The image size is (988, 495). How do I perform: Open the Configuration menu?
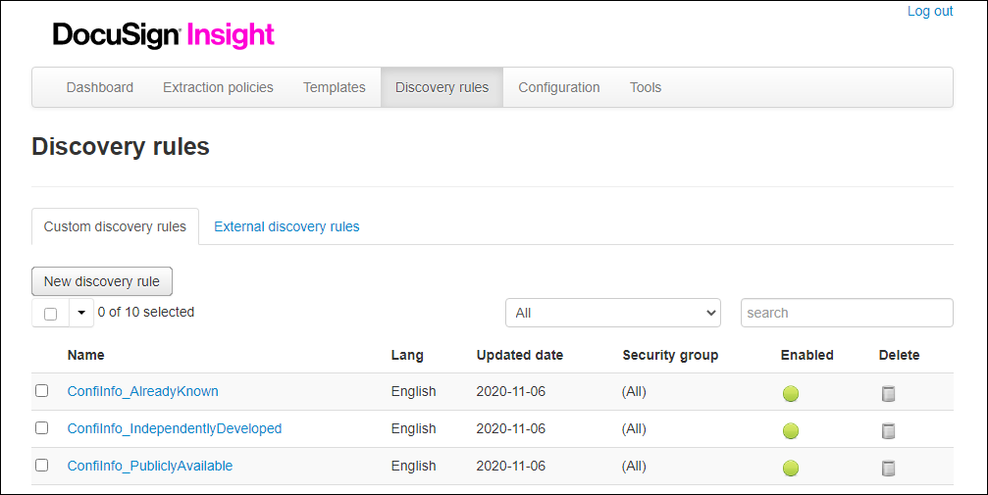(559, 87)
